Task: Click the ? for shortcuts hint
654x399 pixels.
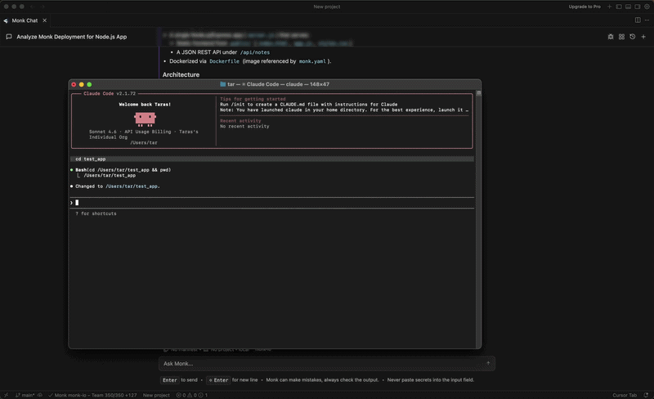Action: [96, 213]
